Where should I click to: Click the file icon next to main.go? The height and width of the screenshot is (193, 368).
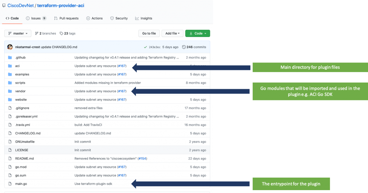[x=10, y=184]
